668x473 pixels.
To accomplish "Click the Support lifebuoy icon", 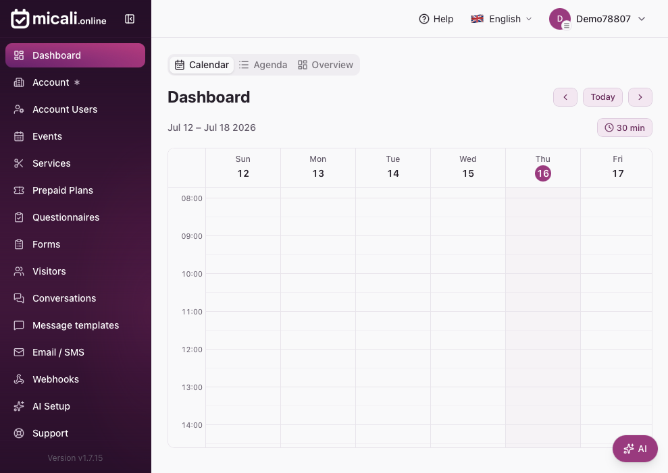I will point(19,433).
